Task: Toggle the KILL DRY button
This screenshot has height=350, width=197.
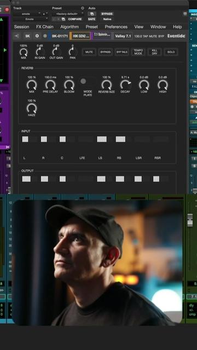Action: point(154,52)
